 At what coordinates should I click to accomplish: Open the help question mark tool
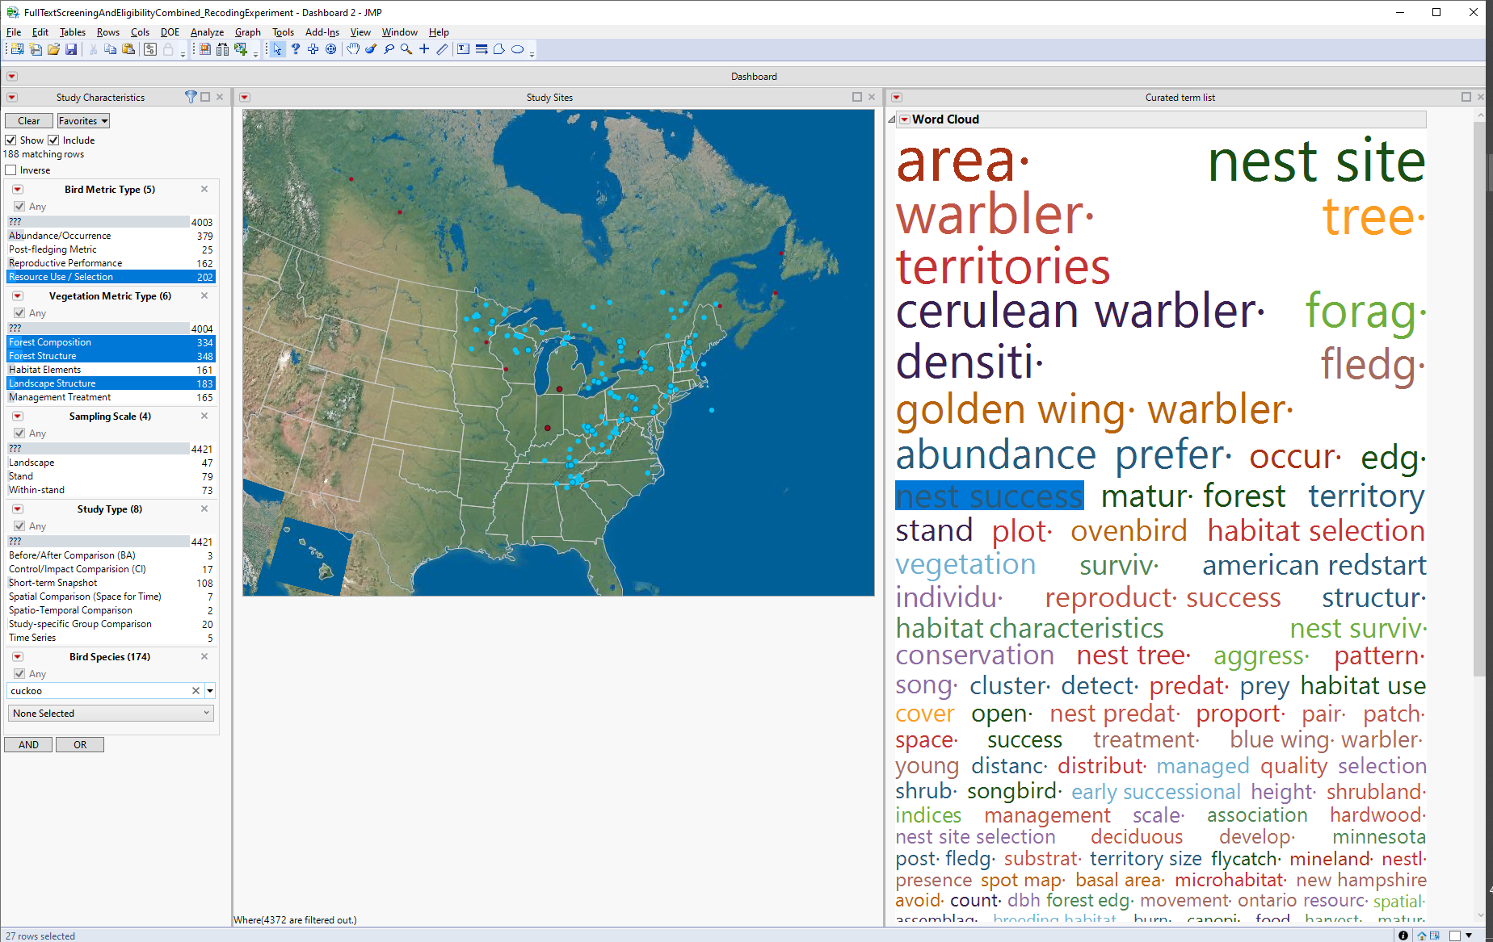point(296,49)
